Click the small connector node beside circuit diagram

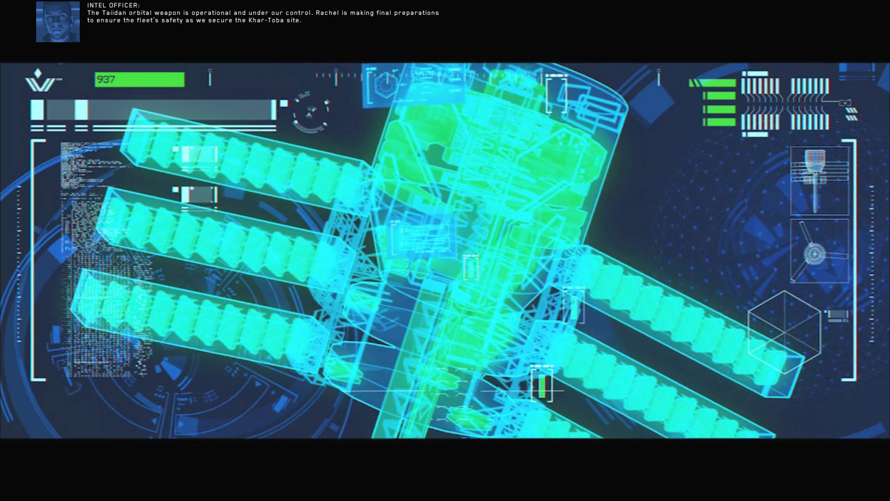(845, 103)
